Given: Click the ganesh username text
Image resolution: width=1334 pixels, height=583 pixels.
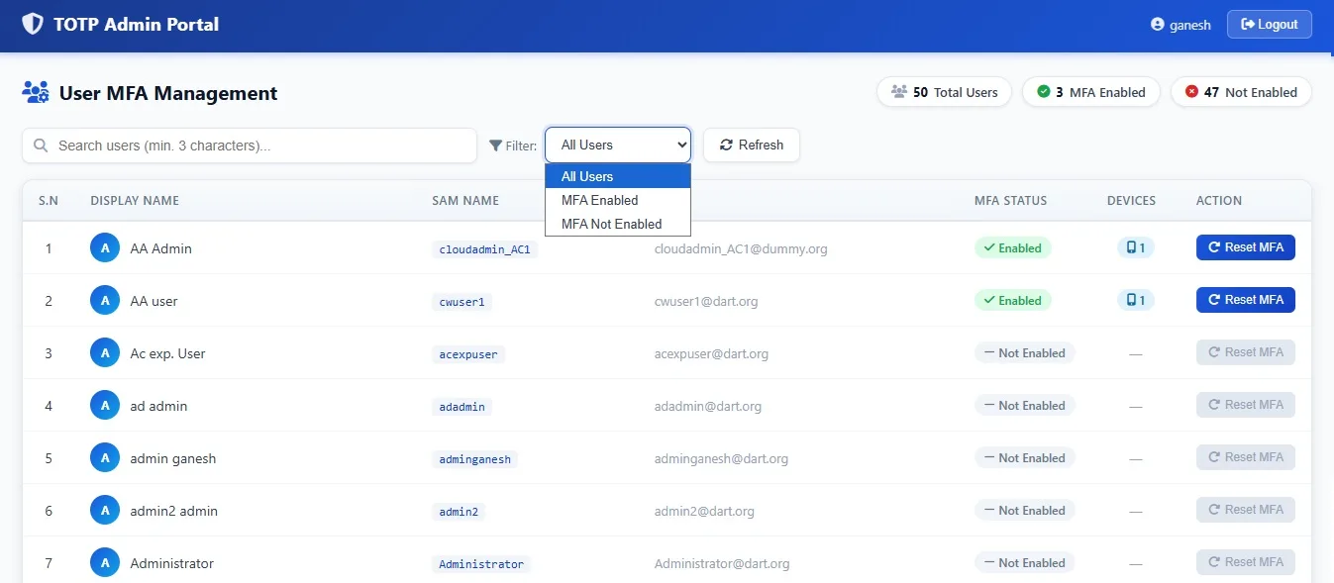Looking at the screenshot, I should (x=1190, y=25).
